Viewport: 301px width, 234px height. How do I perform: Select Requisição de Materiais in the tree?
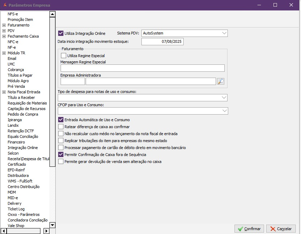point(27,103)
